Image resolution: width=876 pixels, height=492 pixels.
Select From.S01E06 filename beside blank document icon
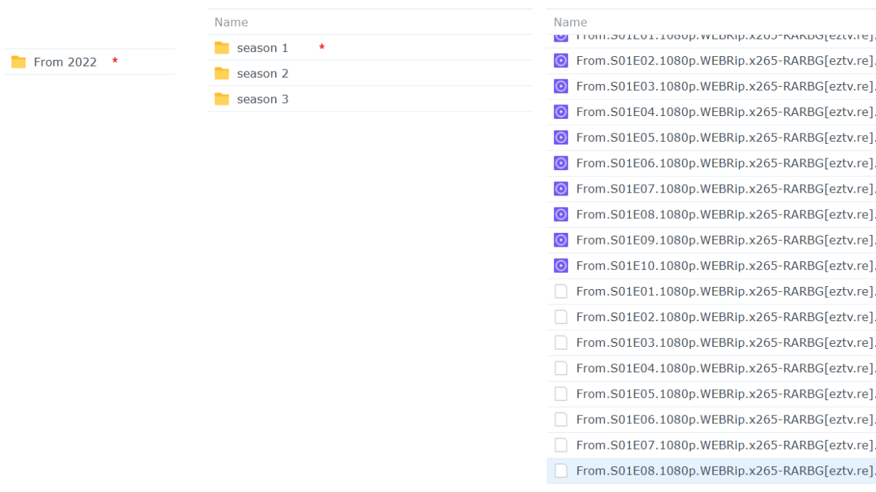[726, 419]
